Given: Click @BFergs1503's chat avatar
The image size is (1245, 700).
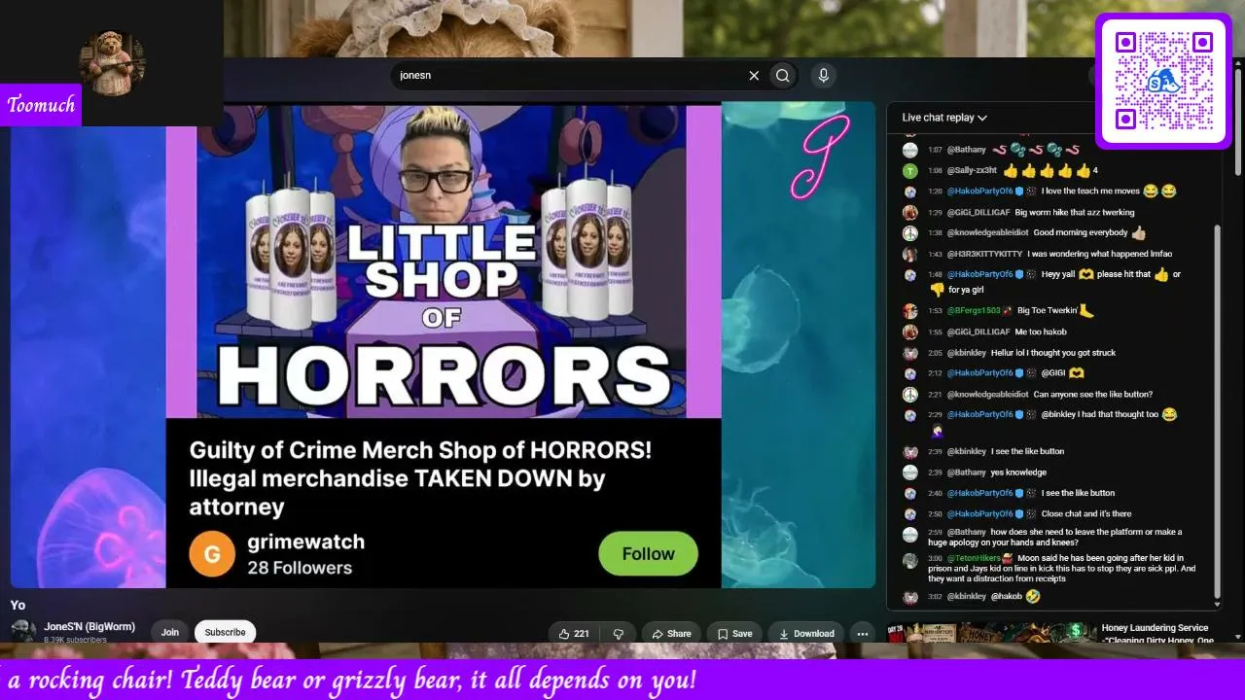Looking at the screenshot, I should coord(909,311).
